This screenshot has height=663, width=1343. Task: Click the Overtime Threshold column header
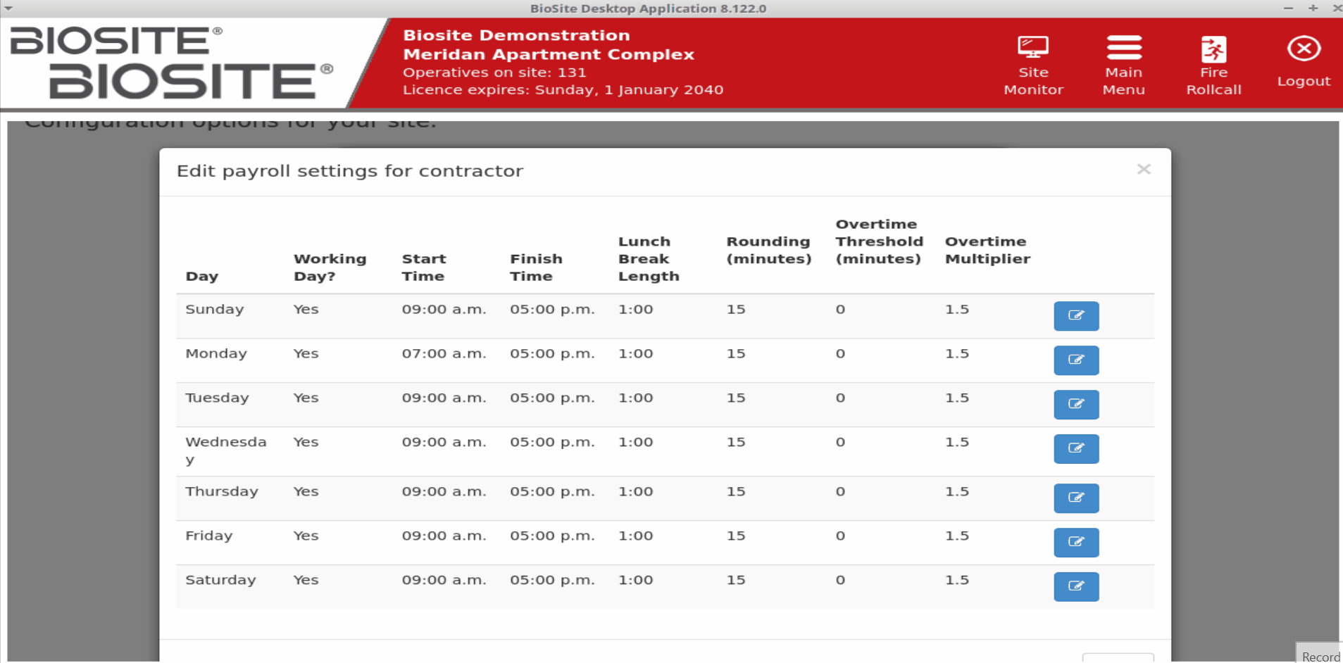tap(879, 241)
